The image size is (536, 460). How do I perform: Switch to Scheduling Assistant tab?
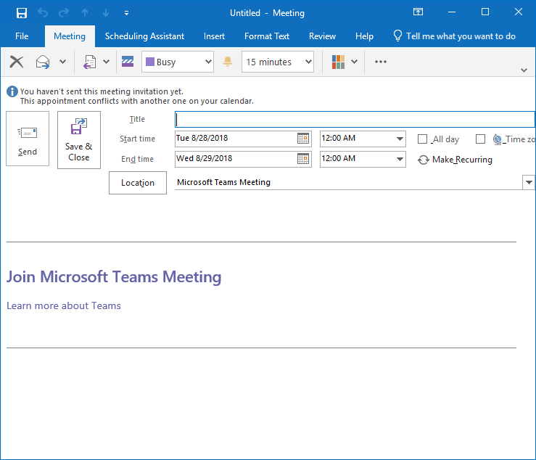point(144,36)
